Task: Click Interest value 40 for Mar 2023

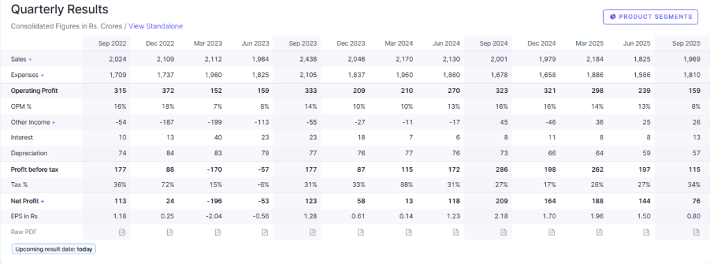Action: (x=218, y=137)
